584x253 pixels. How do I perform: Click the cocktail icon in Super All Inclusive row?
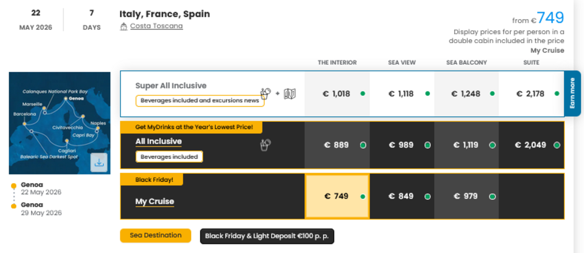tap(265, 93)
